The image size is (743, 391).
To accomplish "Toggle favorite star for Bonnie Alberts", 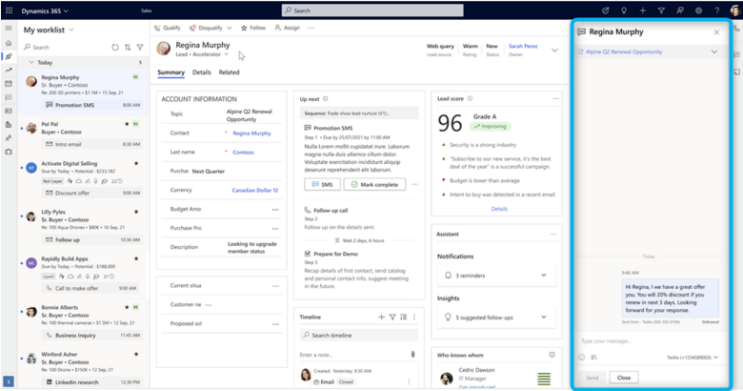I will point(127,307).
